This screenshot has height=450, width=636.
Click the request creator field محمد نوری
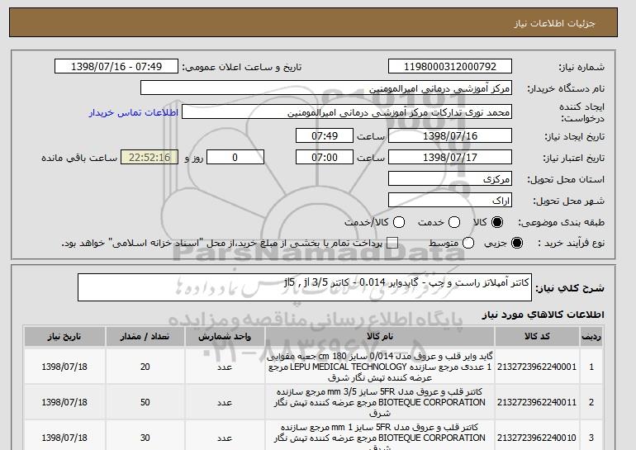pos(347,112)
